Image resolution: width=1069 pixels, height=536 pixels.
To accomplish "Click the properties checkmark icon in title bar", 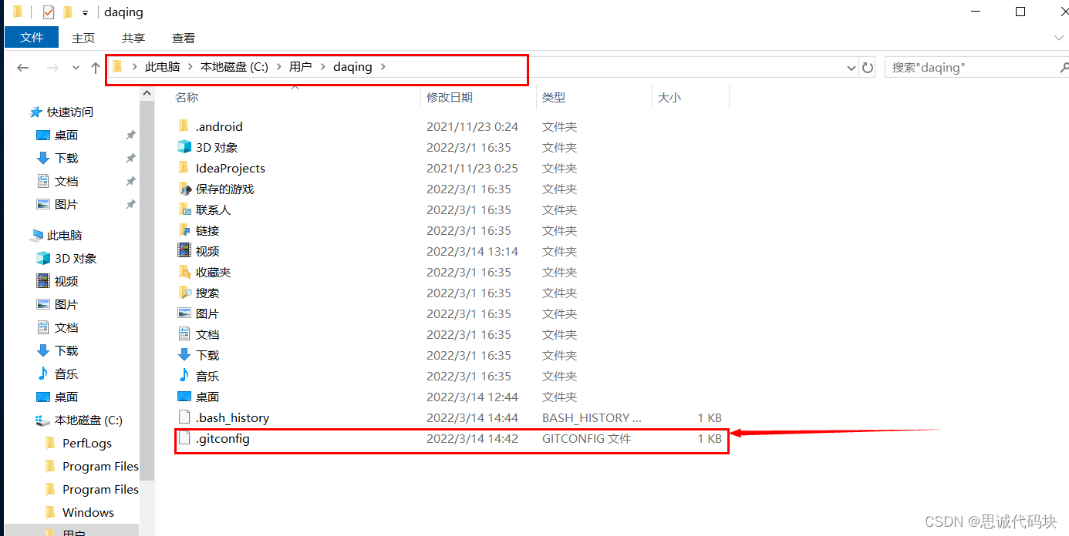I will [49, 12].
